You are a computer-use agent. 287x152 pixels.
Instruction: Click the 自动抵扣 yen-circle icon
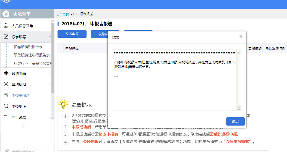point(6,84)
